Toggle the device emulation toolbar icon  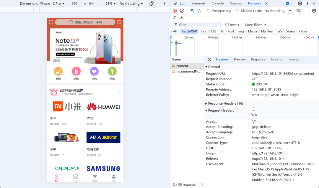click(x=182, y=3)
